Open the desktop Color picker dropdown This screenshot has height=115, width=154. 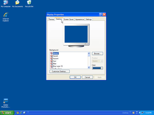(97, 68)
